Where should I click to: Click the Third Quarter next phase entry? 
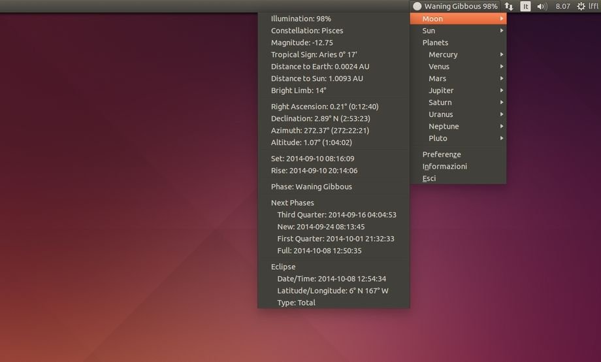coord(336,214)
